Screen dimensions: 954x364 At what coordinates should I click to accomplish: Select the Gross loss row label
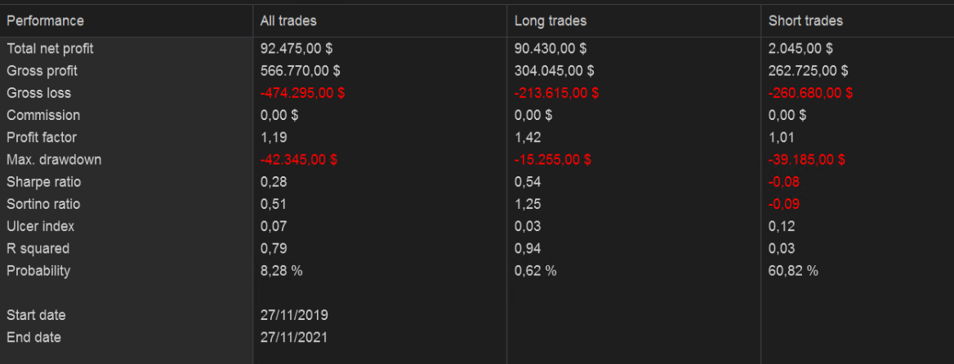(38, 93)
